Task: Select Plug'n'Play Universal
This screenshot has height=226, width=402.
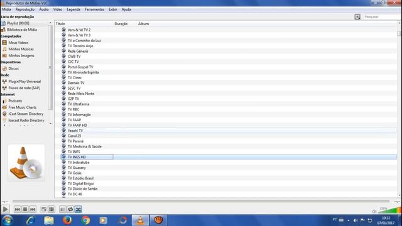Action: (24, 82)
